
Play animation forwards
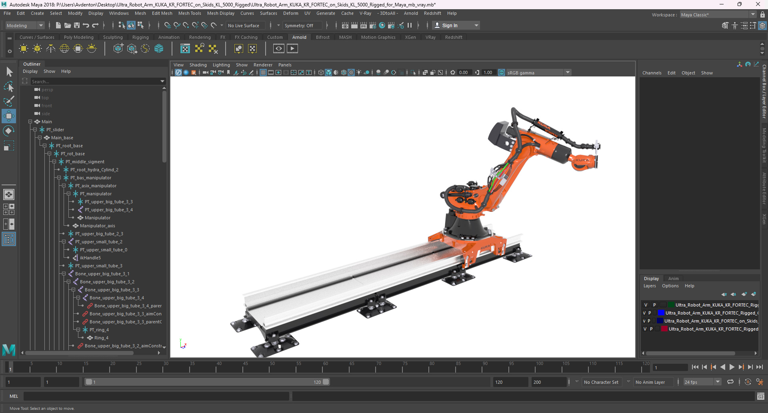click(x=732, y=367)
